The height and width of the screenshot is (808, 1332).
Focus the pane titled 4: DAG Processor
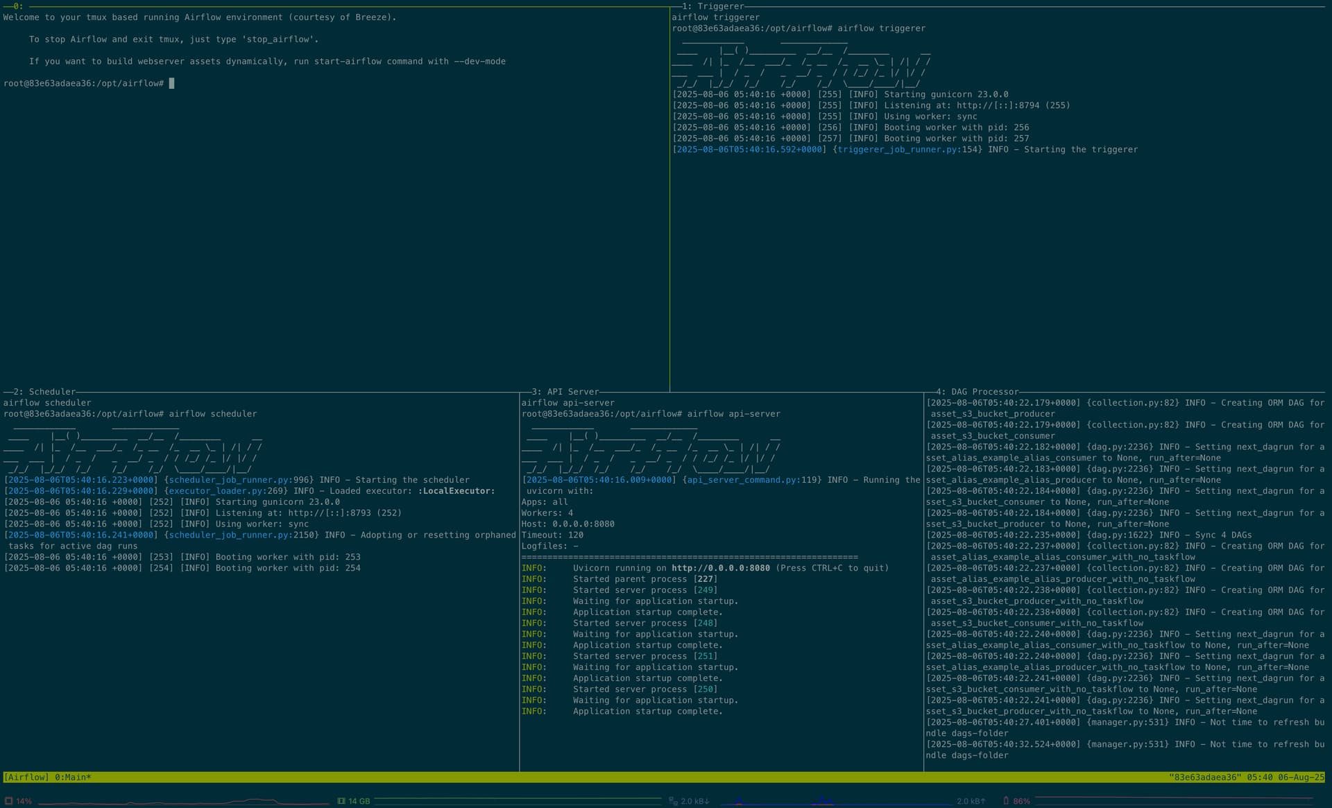[977, 392]
